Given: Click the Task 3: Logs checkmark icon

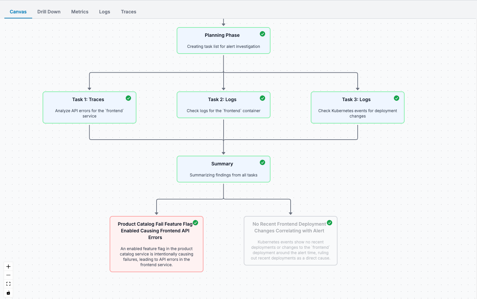Looking at the screenshot, I should click(x=397, y=98).
